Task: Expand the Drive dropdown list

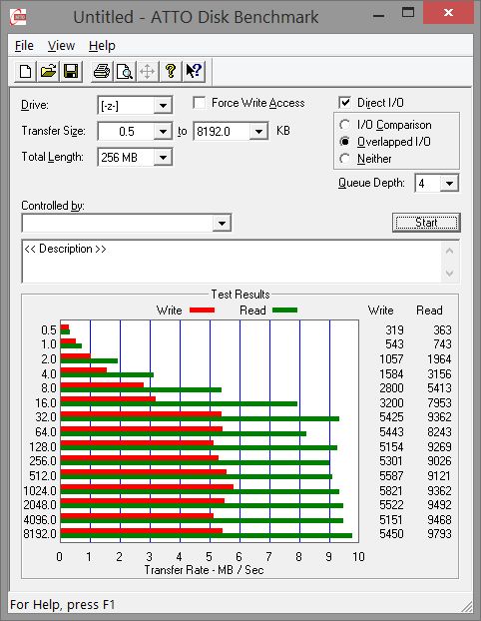Action: tap(163, 106)
